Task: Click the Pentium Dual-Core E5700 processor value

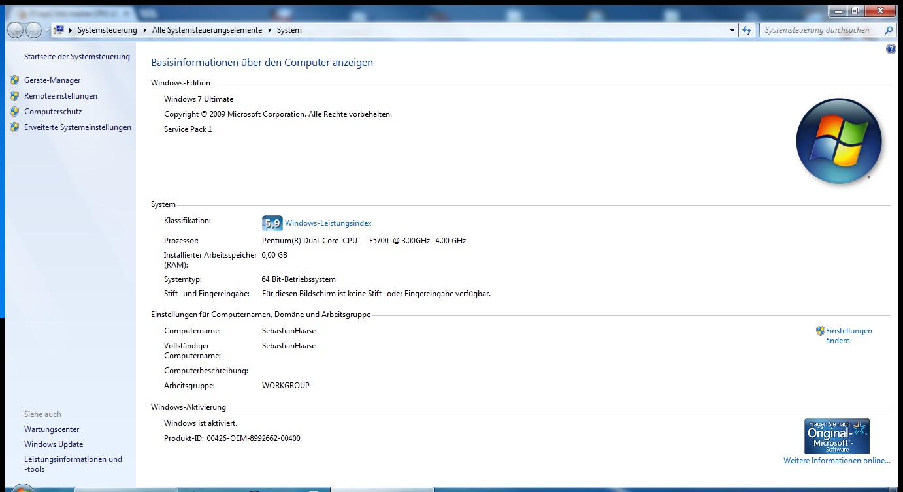Action: [364, 241]
